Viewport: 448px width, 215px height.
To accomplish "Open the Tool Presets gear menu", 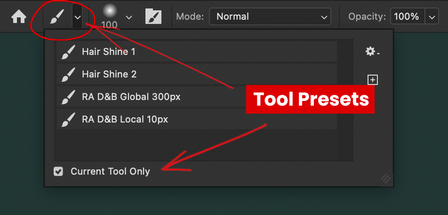I will click(x=372, y=52).
